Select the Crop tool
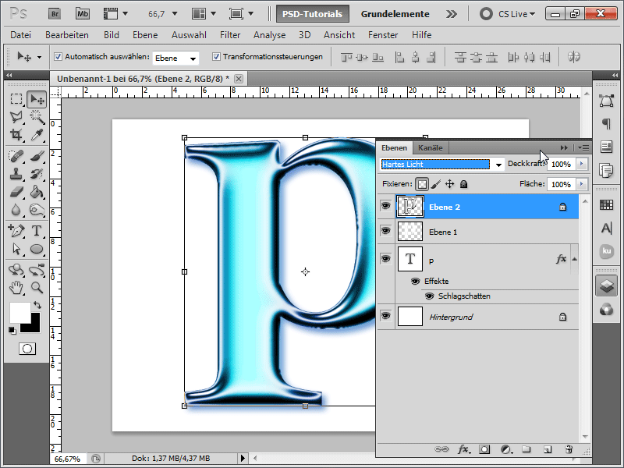Viewport: 624px width, 468px height. (16, 135)
